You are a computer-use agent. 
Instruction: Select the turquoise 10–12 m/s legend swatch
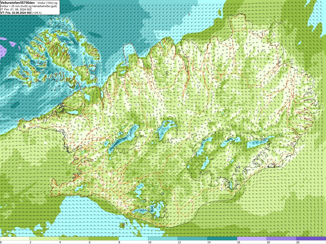[163, 239]
